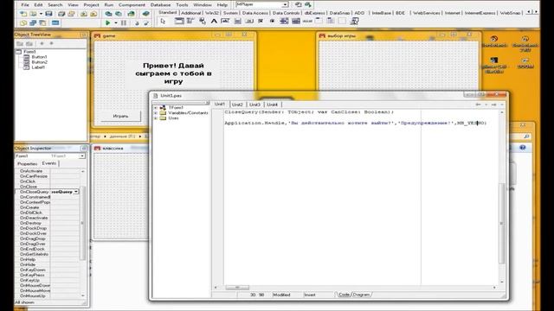Open the dropdown arrow next to Run button
554x311 pixels.
tap(115, 23)
